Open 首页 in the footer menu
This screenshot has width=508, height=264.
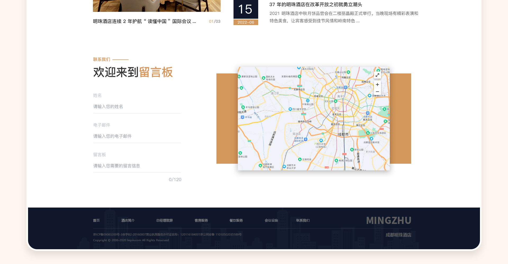(x=96, y=220)
